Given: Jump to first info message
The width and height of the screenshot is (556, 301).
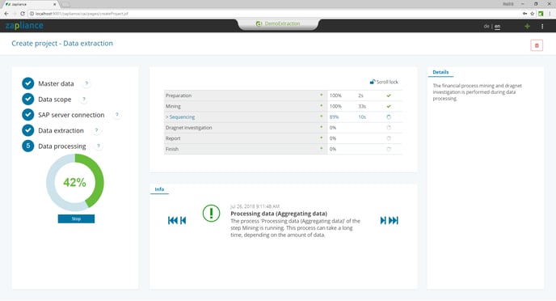Looking at the screenshot, I should point(173,220).
